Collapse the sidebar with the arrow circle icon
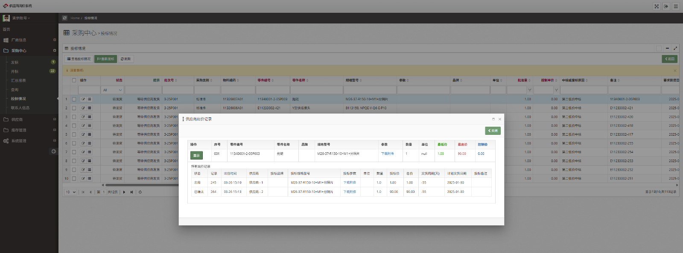 click(x=54, y=151)
